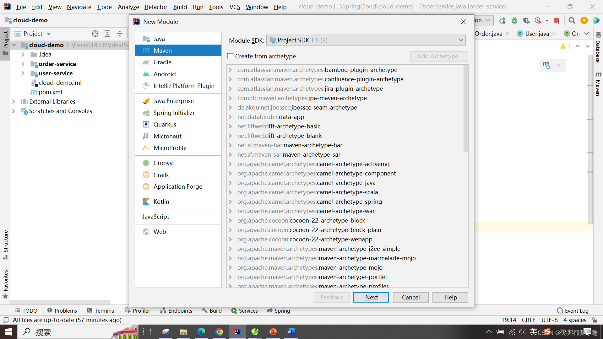The width and height of the screenshot is (603, 339).
Task: Open the Event Log
Action: point(573,310)
